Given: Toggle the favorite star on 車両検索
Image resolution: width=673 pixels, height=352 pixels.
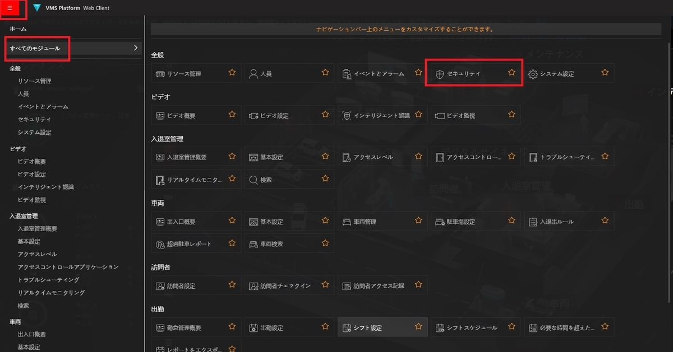Looking at the screenshot, I should coord(325,243).
